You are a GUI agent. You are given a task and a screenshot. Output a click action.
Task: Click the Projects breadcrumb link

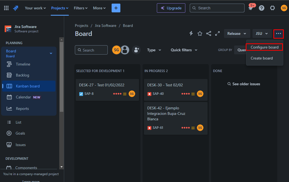click(x=81, y=25)
